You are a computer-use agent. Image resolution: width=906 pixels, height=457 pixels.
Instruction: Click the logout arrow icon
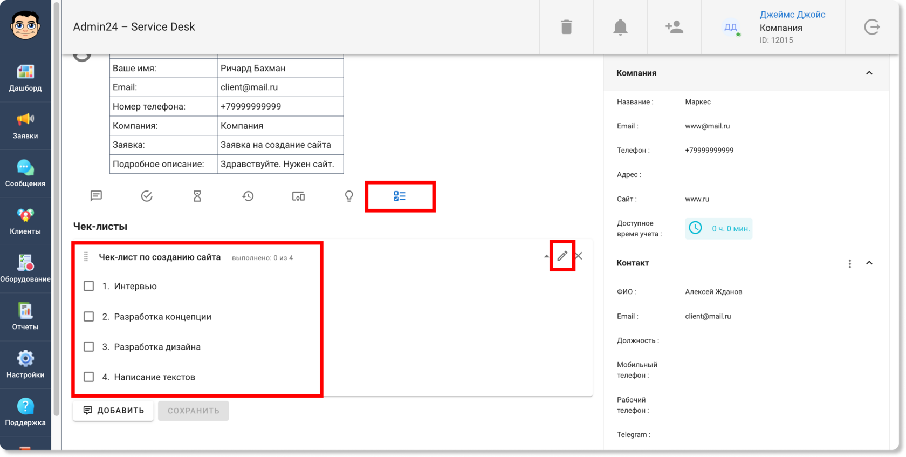pos(872,27)
